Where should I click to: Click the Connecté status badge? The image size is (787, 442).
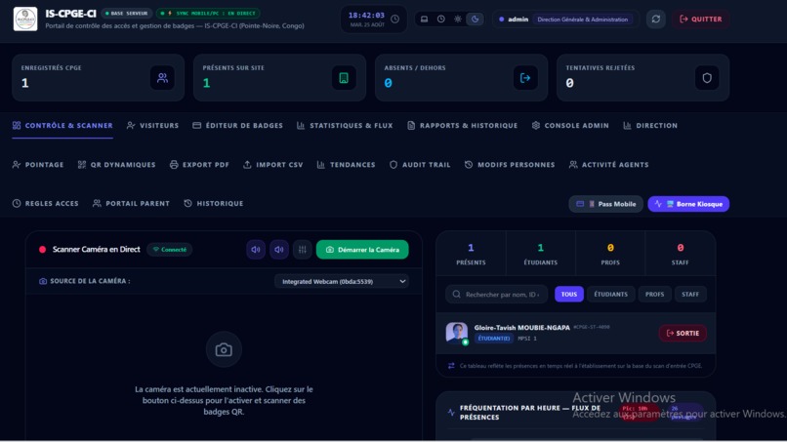(x=170, y=250)
